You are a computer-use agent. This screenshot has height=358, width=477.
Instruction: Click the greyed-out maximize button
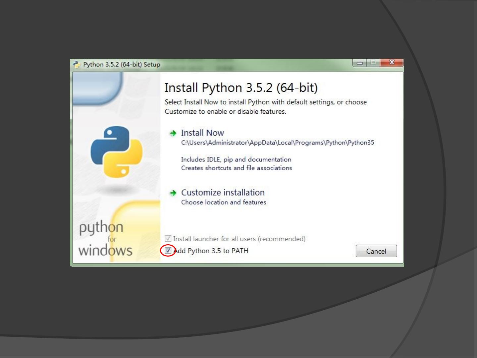point(373,63)
